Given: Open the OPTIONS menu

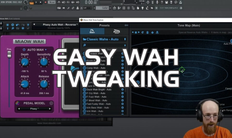Looking at the screenshot, I should (x=9, y=2).
